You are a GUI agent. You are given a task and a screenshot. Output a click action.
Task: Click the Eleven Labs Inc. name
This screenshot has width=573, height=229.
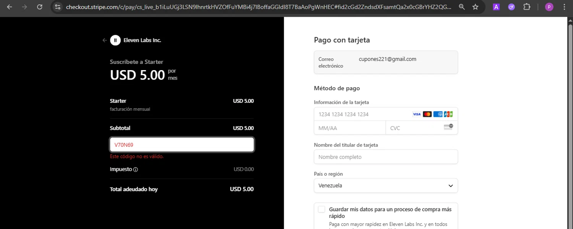[142, 40]
